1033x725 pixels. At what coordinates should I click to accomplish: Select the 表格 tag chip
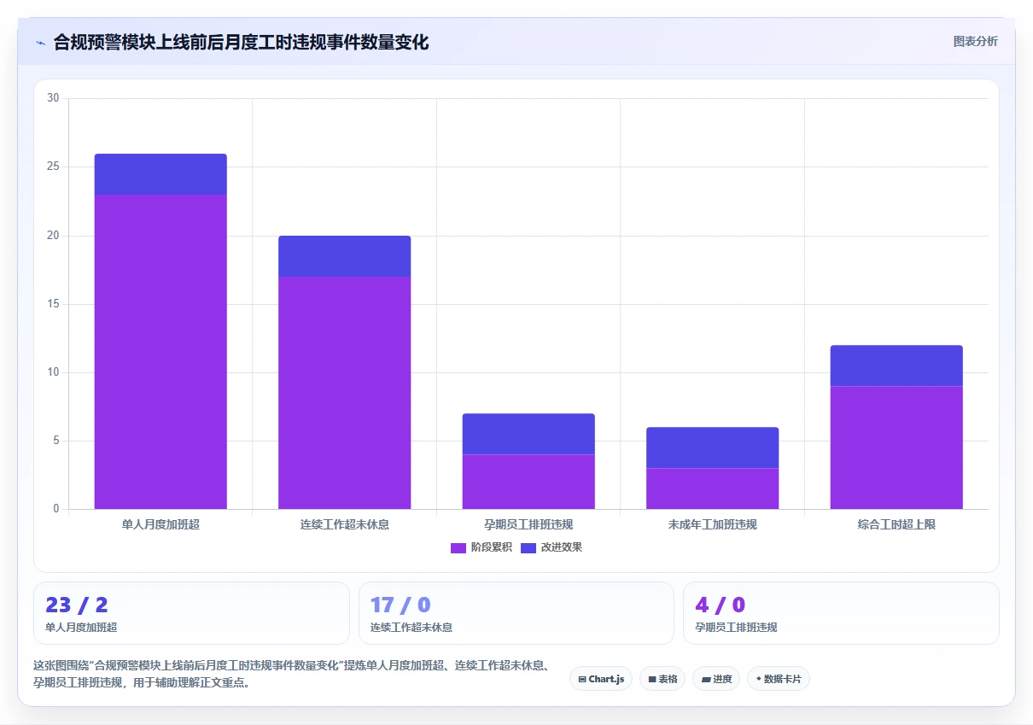662,679
